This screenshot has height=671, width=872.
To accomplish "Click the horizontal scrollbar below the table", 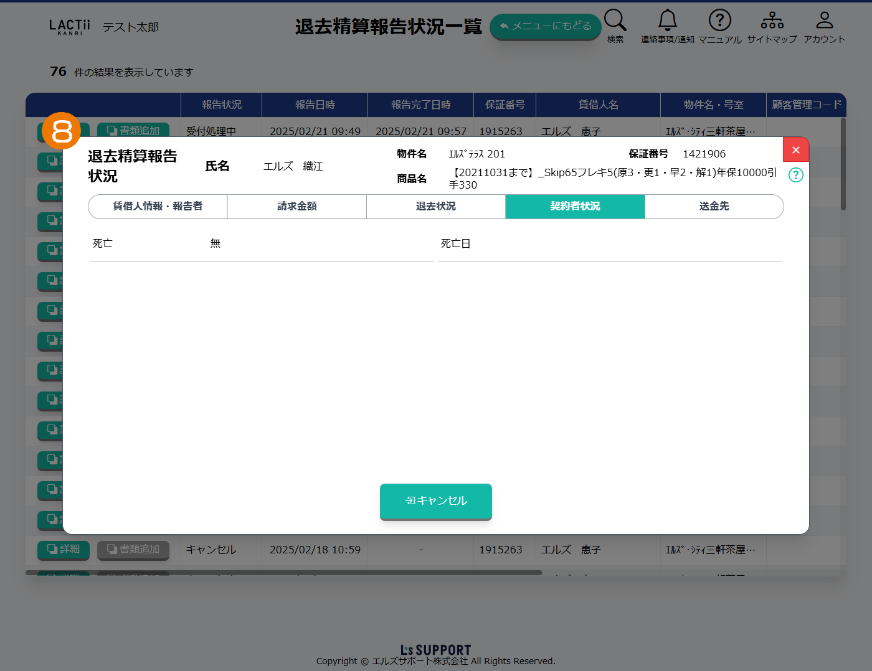I will tap(283, 573).
